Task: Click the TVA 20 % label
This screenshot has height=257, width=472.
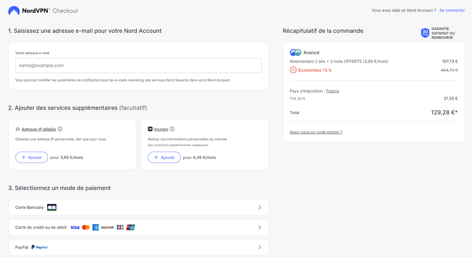Action: click(x=297, y=99)
